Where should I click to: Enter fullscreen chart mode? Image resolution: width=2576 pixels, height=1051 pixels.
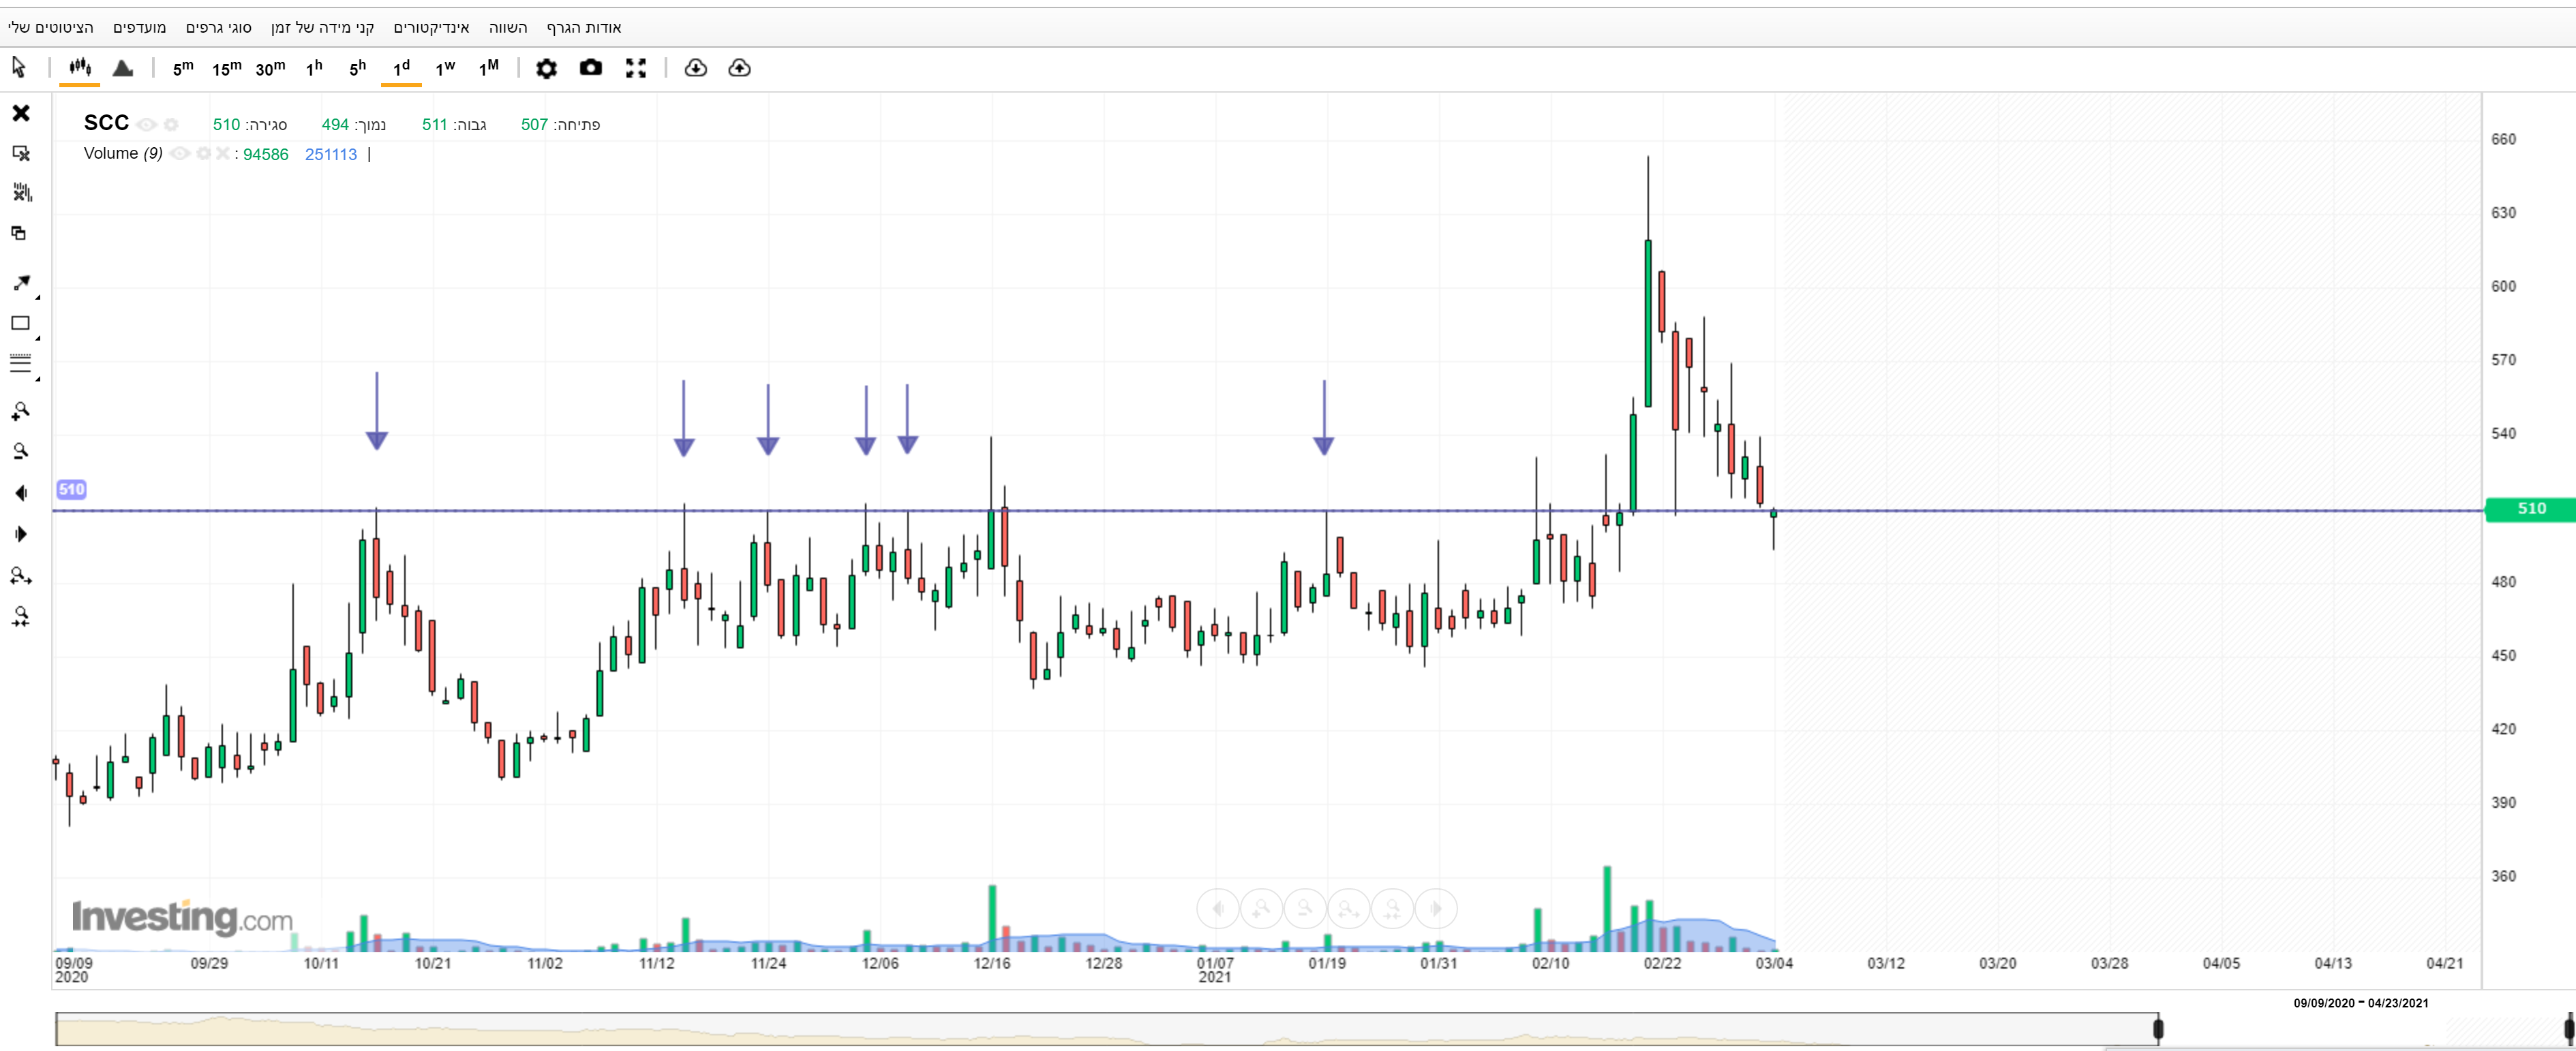636,68
